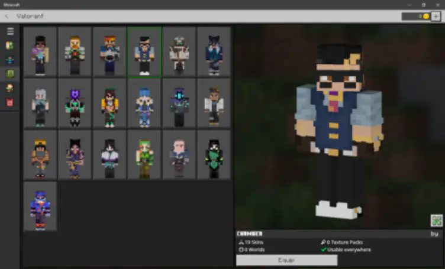The width and height of the screenshot is (445, 269).
Task: Select the Chamber skin with glasses
Action: point(144,52)
